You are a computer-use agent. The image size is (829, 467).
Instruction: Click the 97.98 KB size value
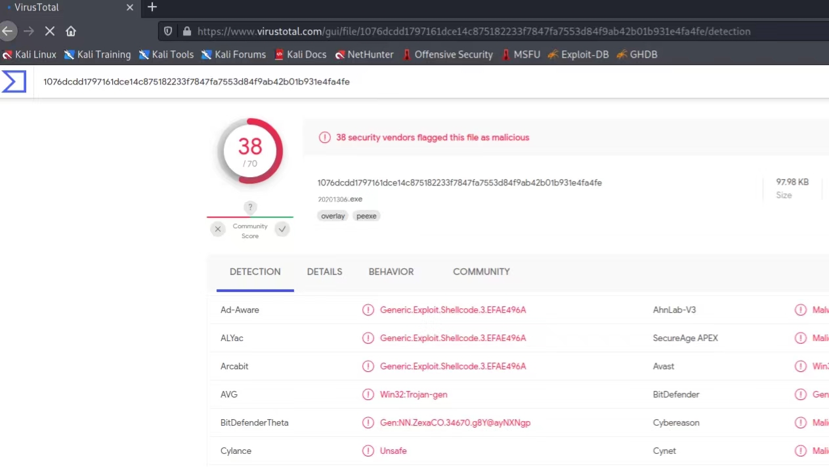pos(792,182)
